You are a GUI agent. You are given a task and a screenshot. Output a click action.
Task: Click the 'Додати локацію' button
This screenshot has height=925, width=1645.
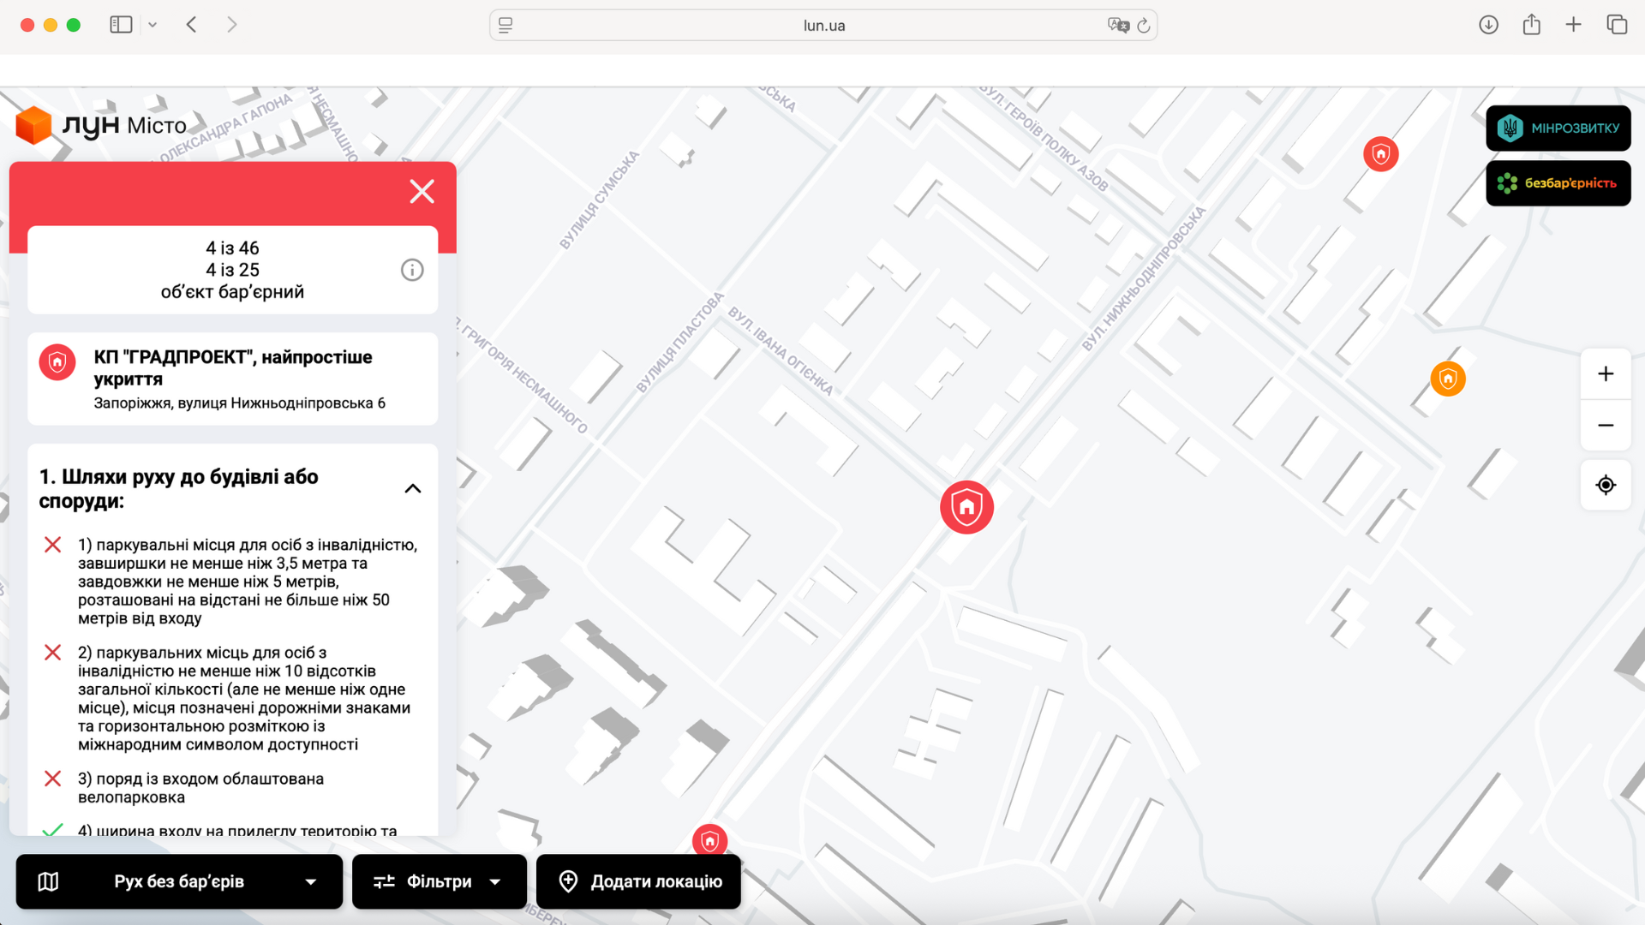tap(638, 881)
